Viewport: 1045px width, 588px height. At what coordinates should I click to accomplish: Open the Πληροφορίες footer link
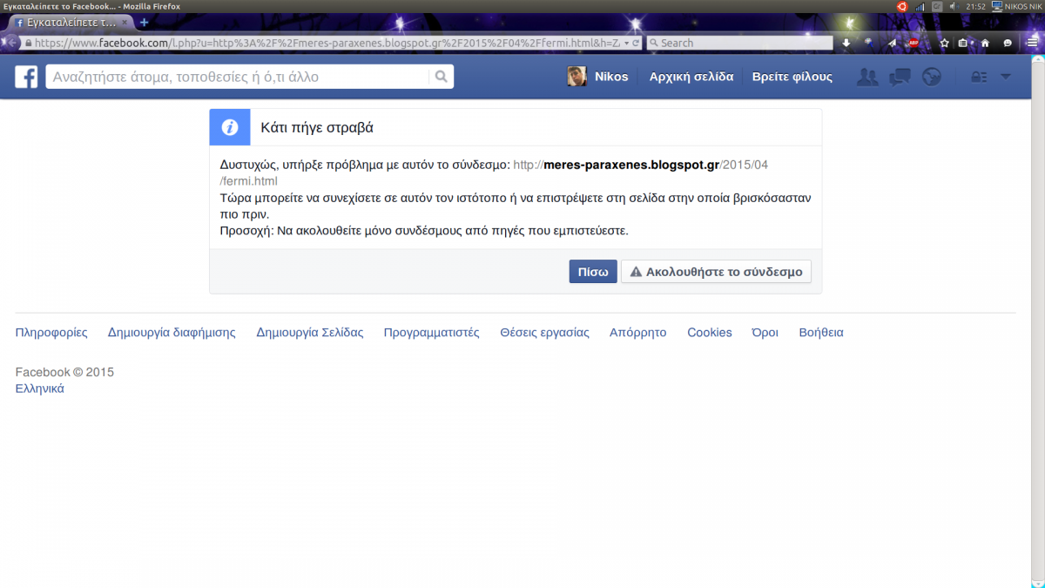(51, 333)
